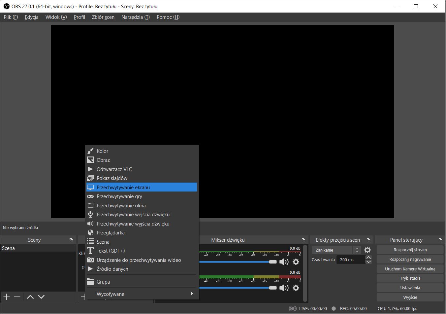Click the Przeglądarka globe icon
Viewport: 446px width, 314px height.
pos(90,232)
